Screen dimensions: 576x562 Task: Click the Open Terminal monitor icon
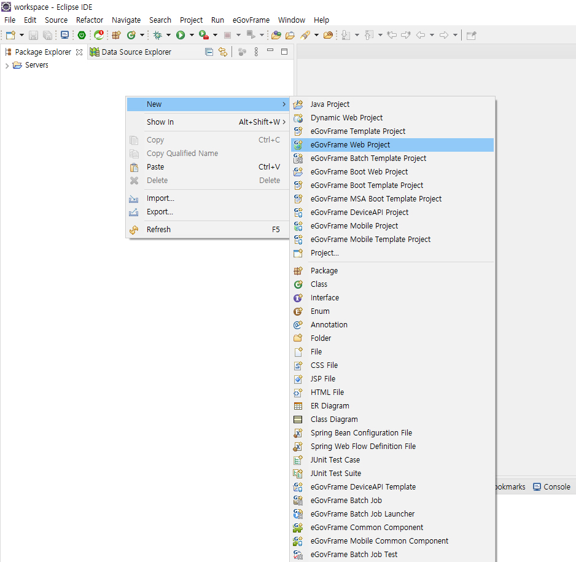click(64, 36)
